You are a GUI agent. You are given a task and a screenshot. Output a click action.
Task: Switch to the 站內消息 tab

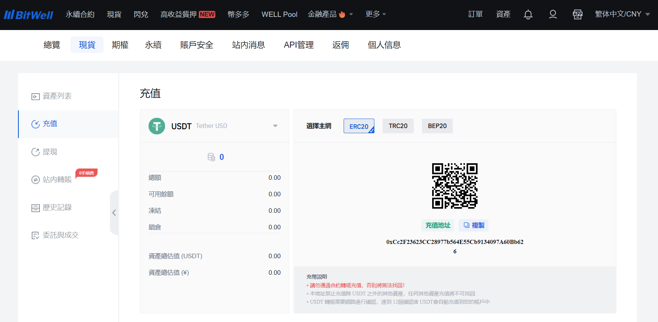point(248,45)
